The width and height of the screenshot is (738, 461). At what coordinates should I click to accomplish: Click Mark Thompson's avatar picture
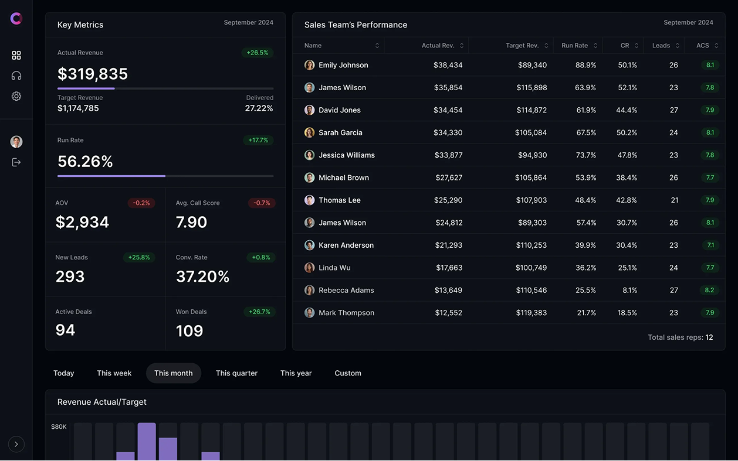click(x=309, y=313)
